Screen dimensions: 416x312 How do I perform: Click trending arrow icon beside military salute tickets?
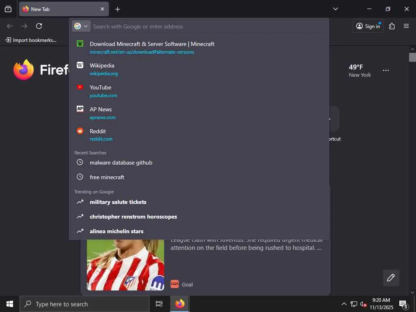80,202
